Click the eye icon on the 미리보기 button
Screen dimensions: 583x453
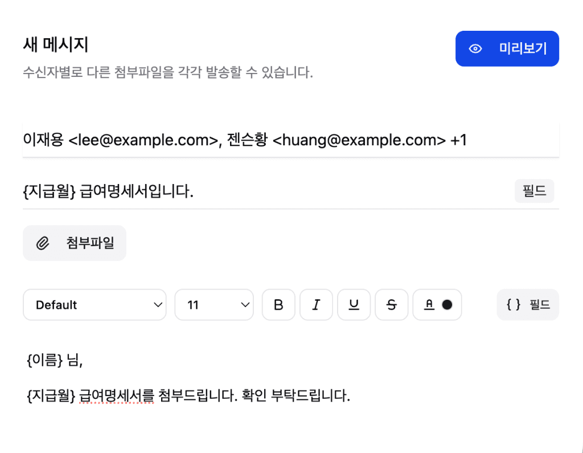[475, 49]
